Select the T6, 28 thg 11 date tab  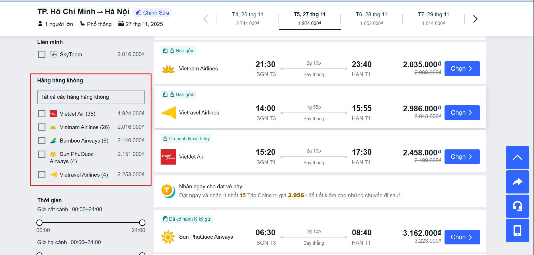[x=371, y=18]
